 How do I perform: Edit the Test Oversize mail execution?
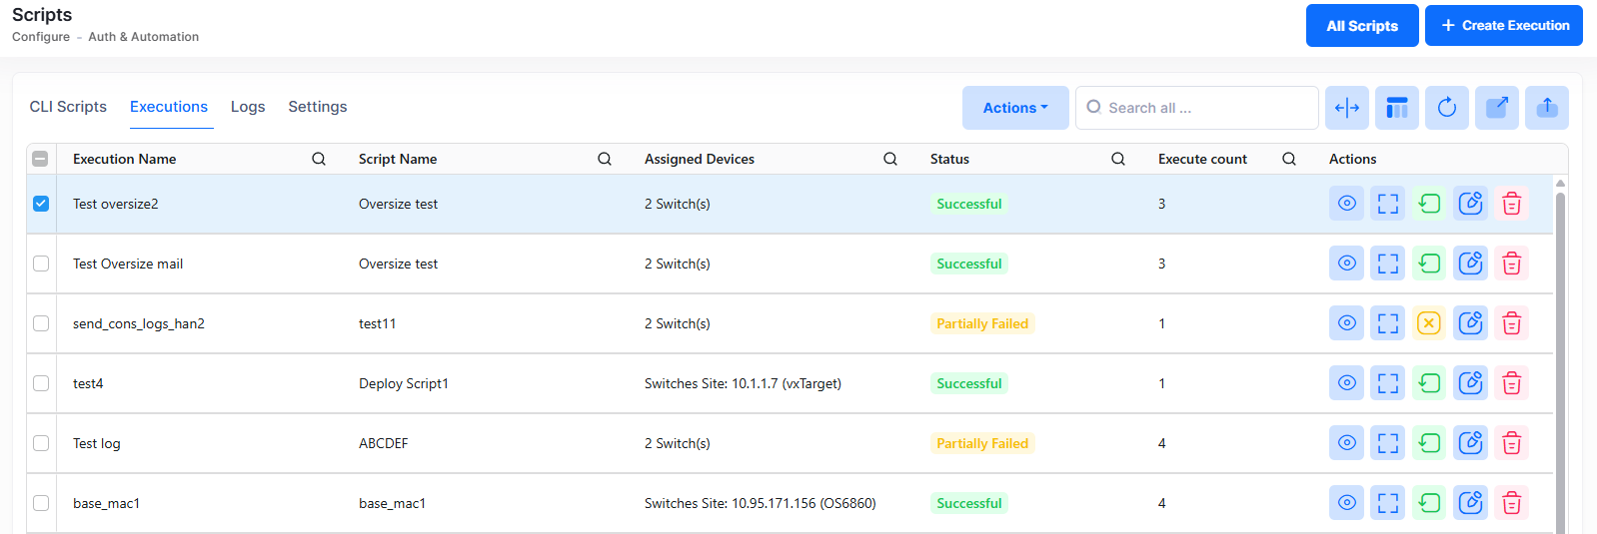click(x=1470, y=264)
